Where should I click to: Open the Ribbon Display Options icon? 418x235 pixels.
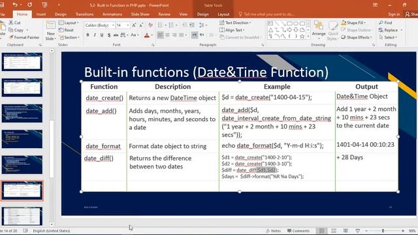click(375, 5)
